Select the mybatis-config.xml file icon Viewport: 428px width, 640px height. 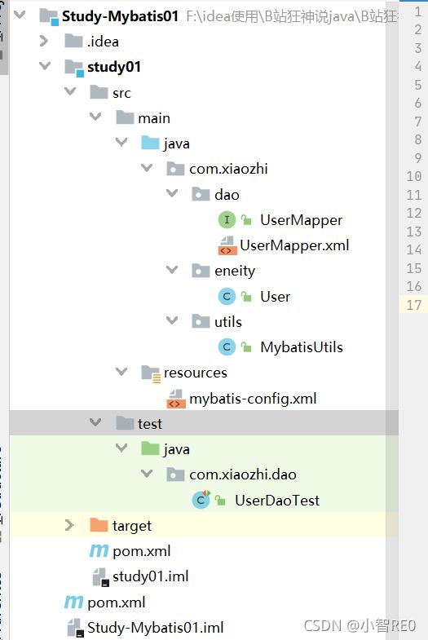[x=176, y=399]
